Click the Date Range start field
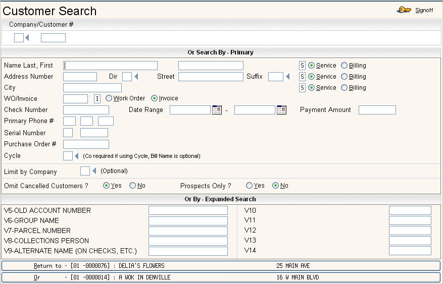 pyautogui.click(x=190, y=110)
